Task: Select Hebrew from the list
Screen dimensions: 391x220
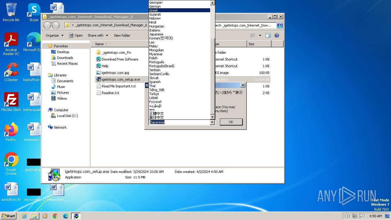Action: (x=179, y=18)
